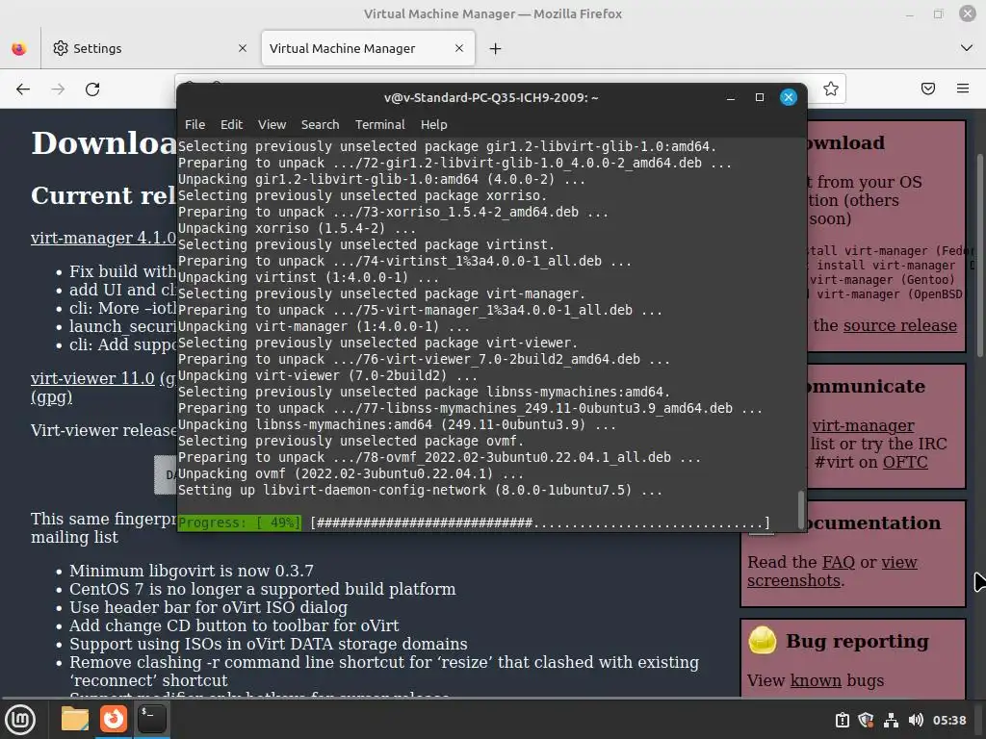The height and width of the screenshot is (739, 986).
Task: Open the update manager shield tray icon
Action: [x=866, y=720]
